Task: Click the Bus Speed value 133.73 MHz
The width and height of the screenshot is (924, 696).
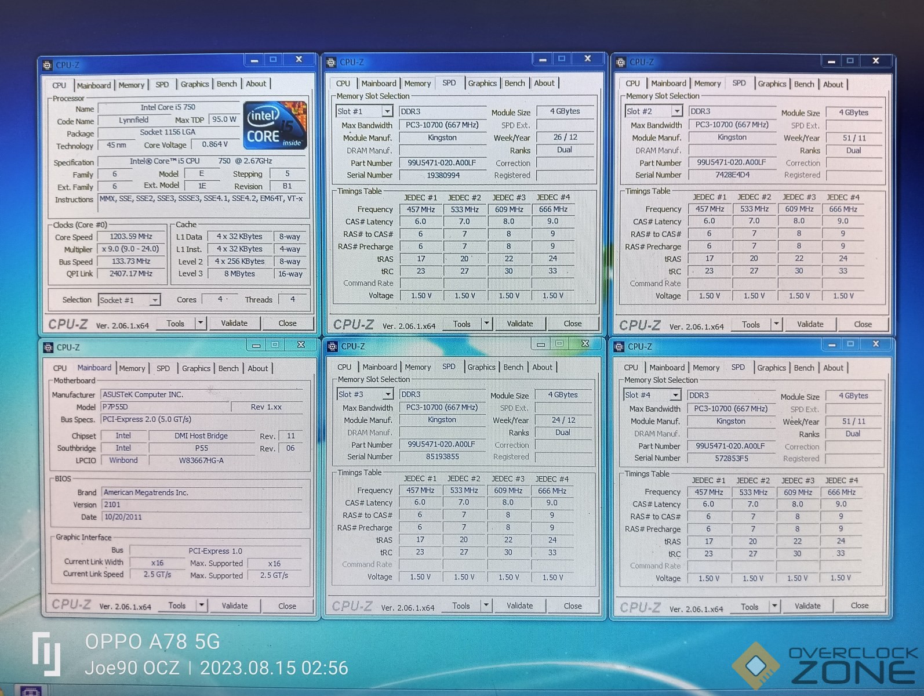Action: 131,262
